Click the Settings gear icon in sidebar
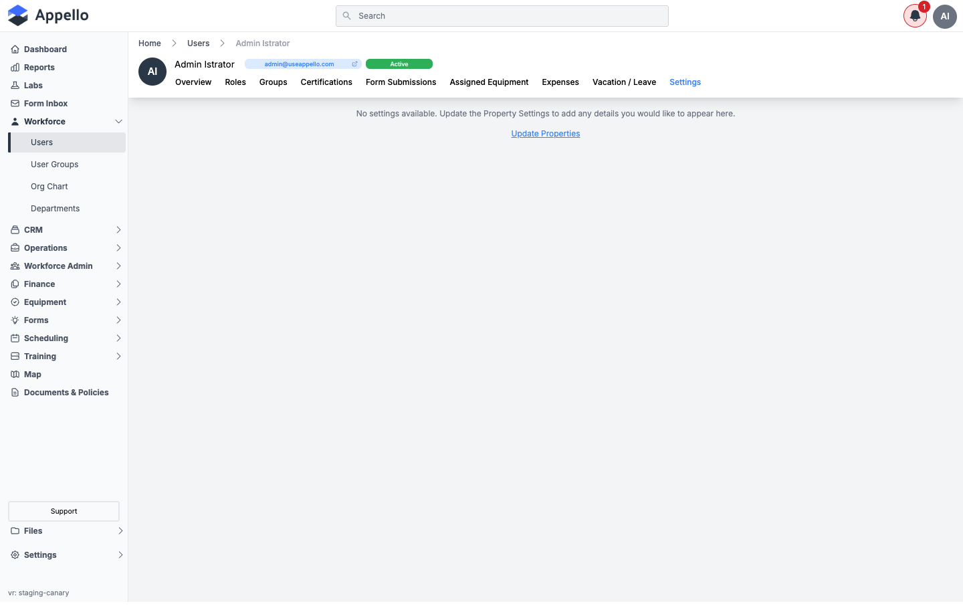 [x=15, y=555]
